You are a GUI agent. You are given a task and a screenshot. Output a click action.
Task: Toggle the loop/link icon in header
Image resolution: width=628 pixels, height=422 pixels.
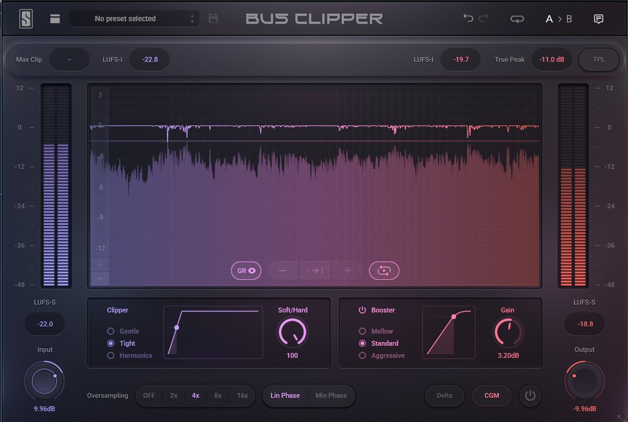point(517,19)
